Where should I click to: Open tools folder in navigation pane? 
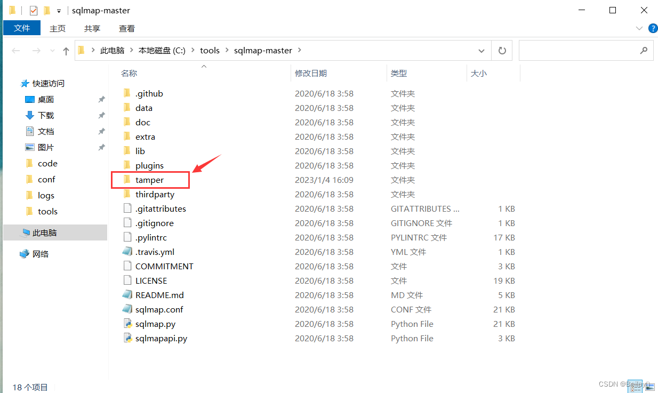coord(47,212)
